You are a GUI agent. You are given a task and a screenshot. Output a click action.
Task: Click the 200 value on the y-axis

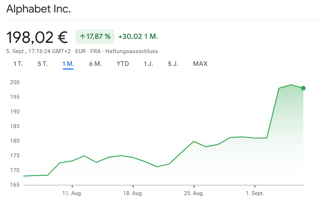tap(15, 82)
